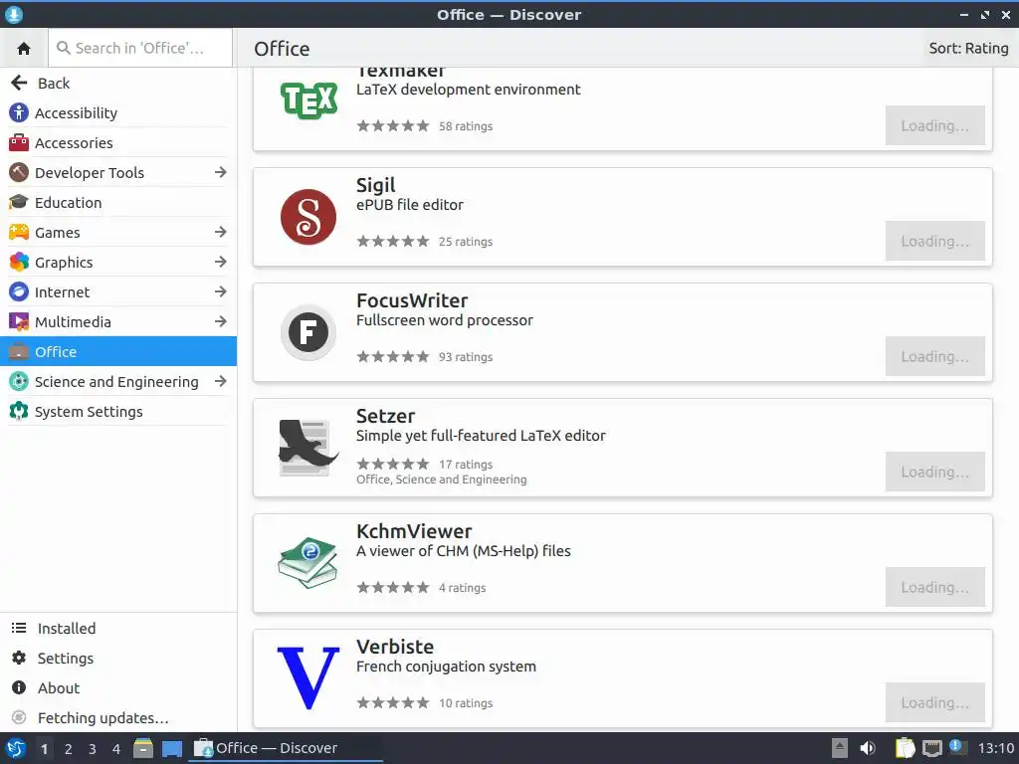Click the Internet globe icon

click(x=19, y=292)
